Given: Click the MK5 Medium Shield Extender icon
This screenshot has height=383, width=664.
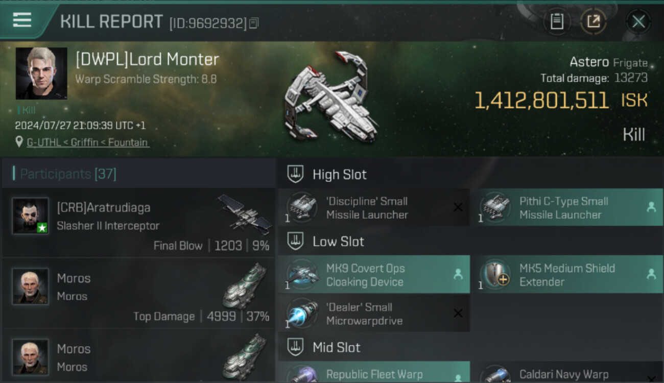Looking at the screenshot, I should click(494, 274).
